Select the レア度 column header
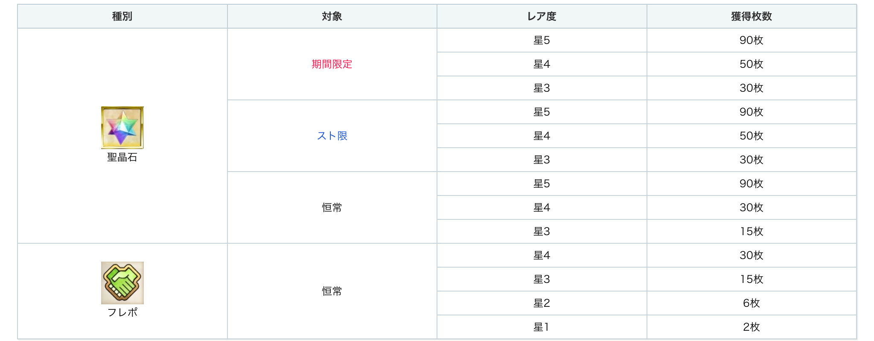Image resolution: width=874 pixels, height=341 pixels. tap(542, 16)
